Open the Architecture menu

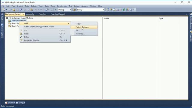(x=62, y=6)
